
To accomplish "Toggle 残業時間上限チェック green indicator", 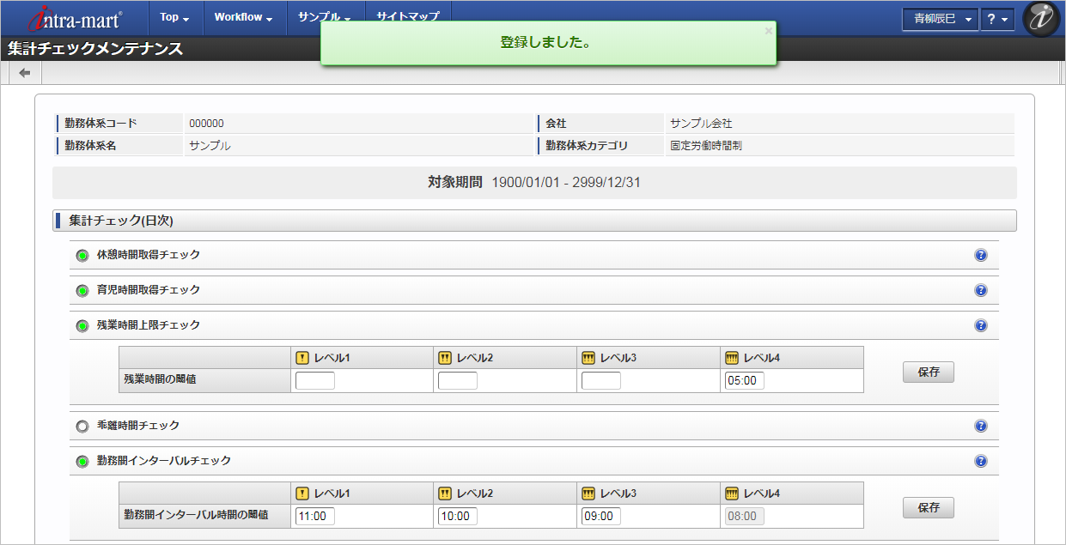I will click(x=82, y=326).
